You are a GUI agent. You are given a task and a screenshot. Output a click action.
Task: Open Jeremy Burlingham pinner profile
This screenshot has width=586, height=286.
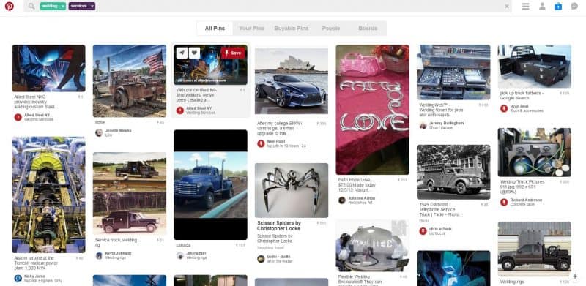click(446, 123)
